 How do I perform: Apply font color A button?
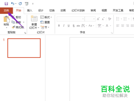pyautogui.click(x=107, y=26)
